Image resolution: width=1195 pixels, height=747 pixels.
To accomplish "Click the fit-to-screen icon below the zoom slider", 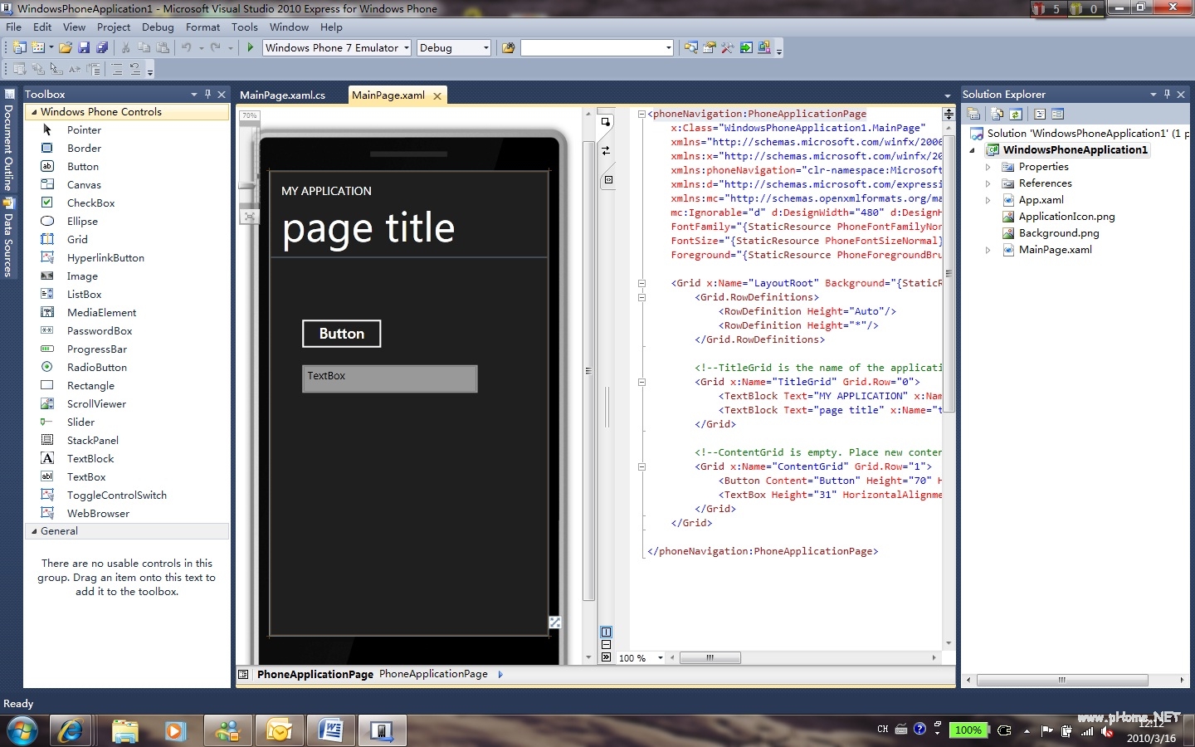I will (249, 217).
